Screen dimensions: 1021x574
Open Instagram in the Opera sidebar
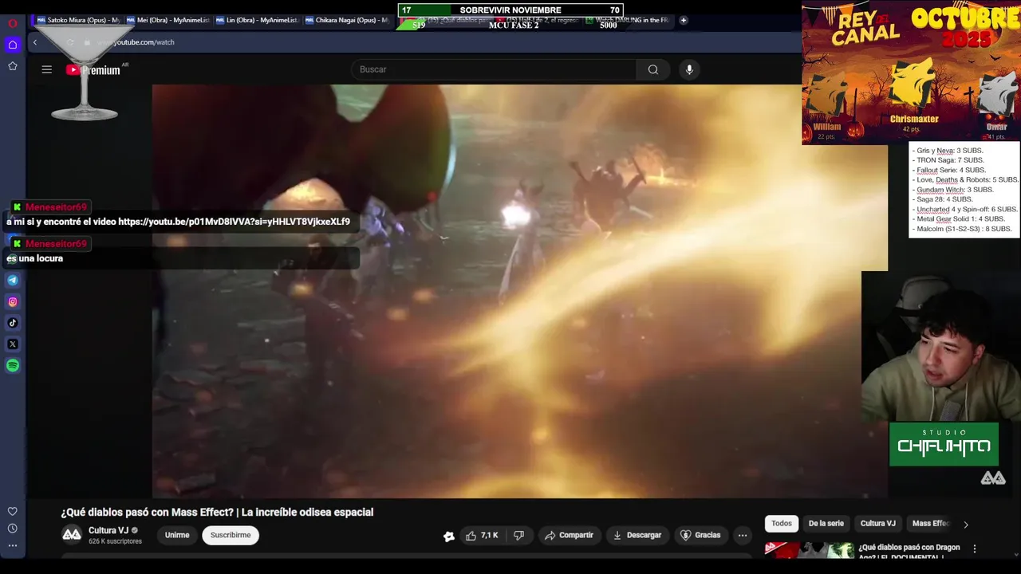coord(13,301)
